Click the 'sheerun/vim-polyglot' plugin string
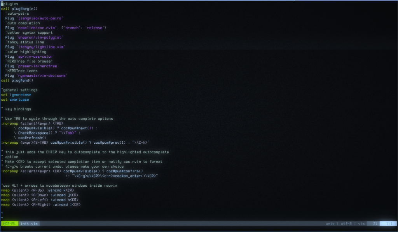Screen dimensions: 398x232 tap(39, 38)
